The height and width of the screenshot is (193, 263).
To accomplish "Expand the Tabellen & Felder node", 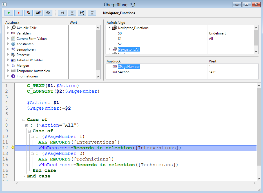I will pyautogui.click(x=8, y=60).
